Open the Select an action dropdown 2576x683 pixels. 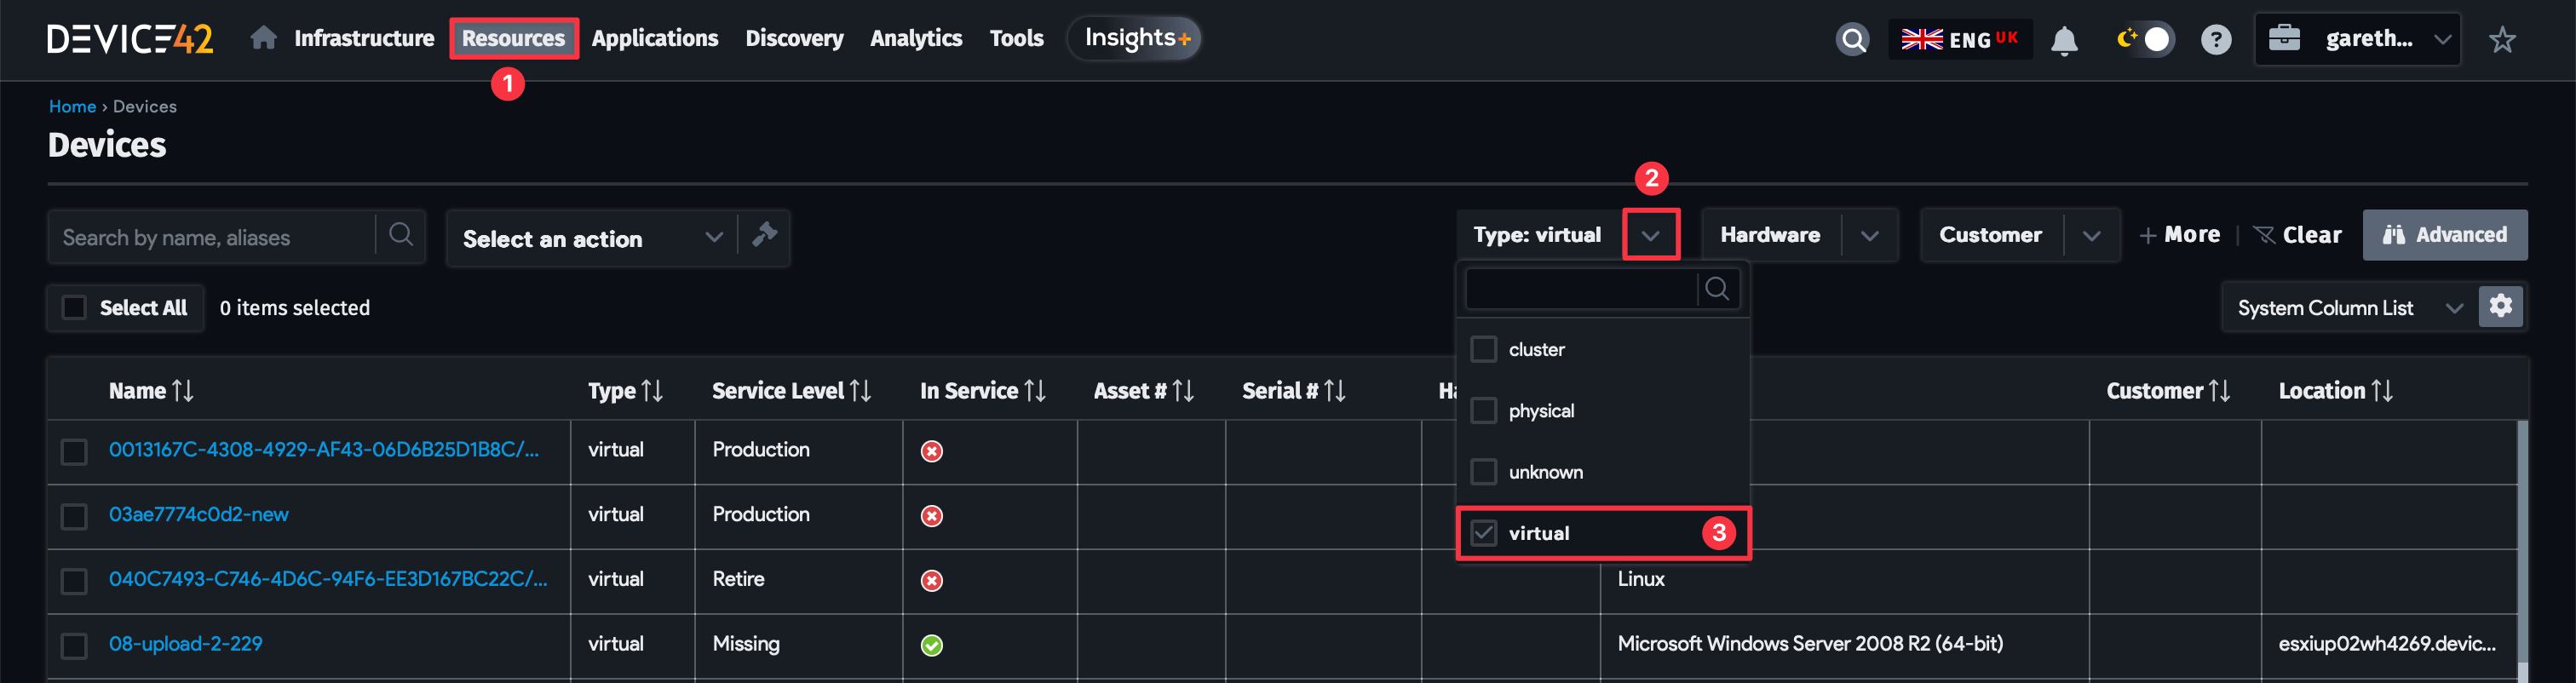point(592,238)
